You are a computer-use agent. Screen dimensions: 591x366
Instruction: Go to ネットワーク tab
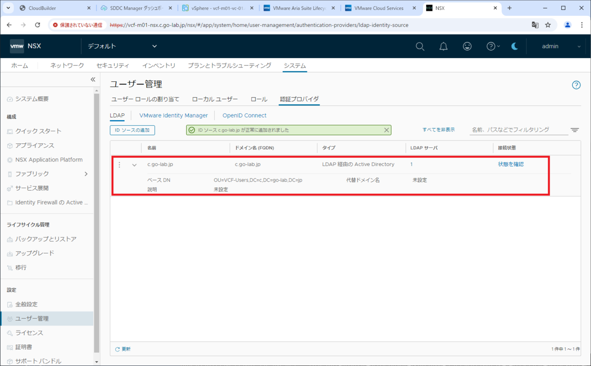pos(67,66)
